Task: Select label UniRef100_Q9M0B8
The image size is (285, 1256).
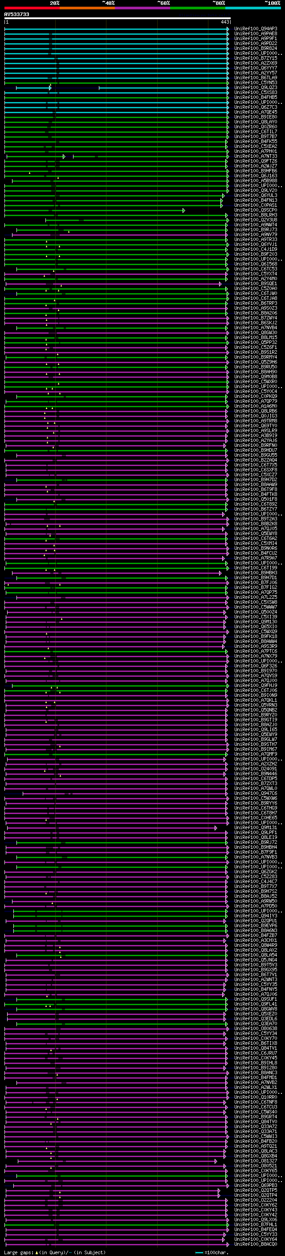Action: click(256, 376)
